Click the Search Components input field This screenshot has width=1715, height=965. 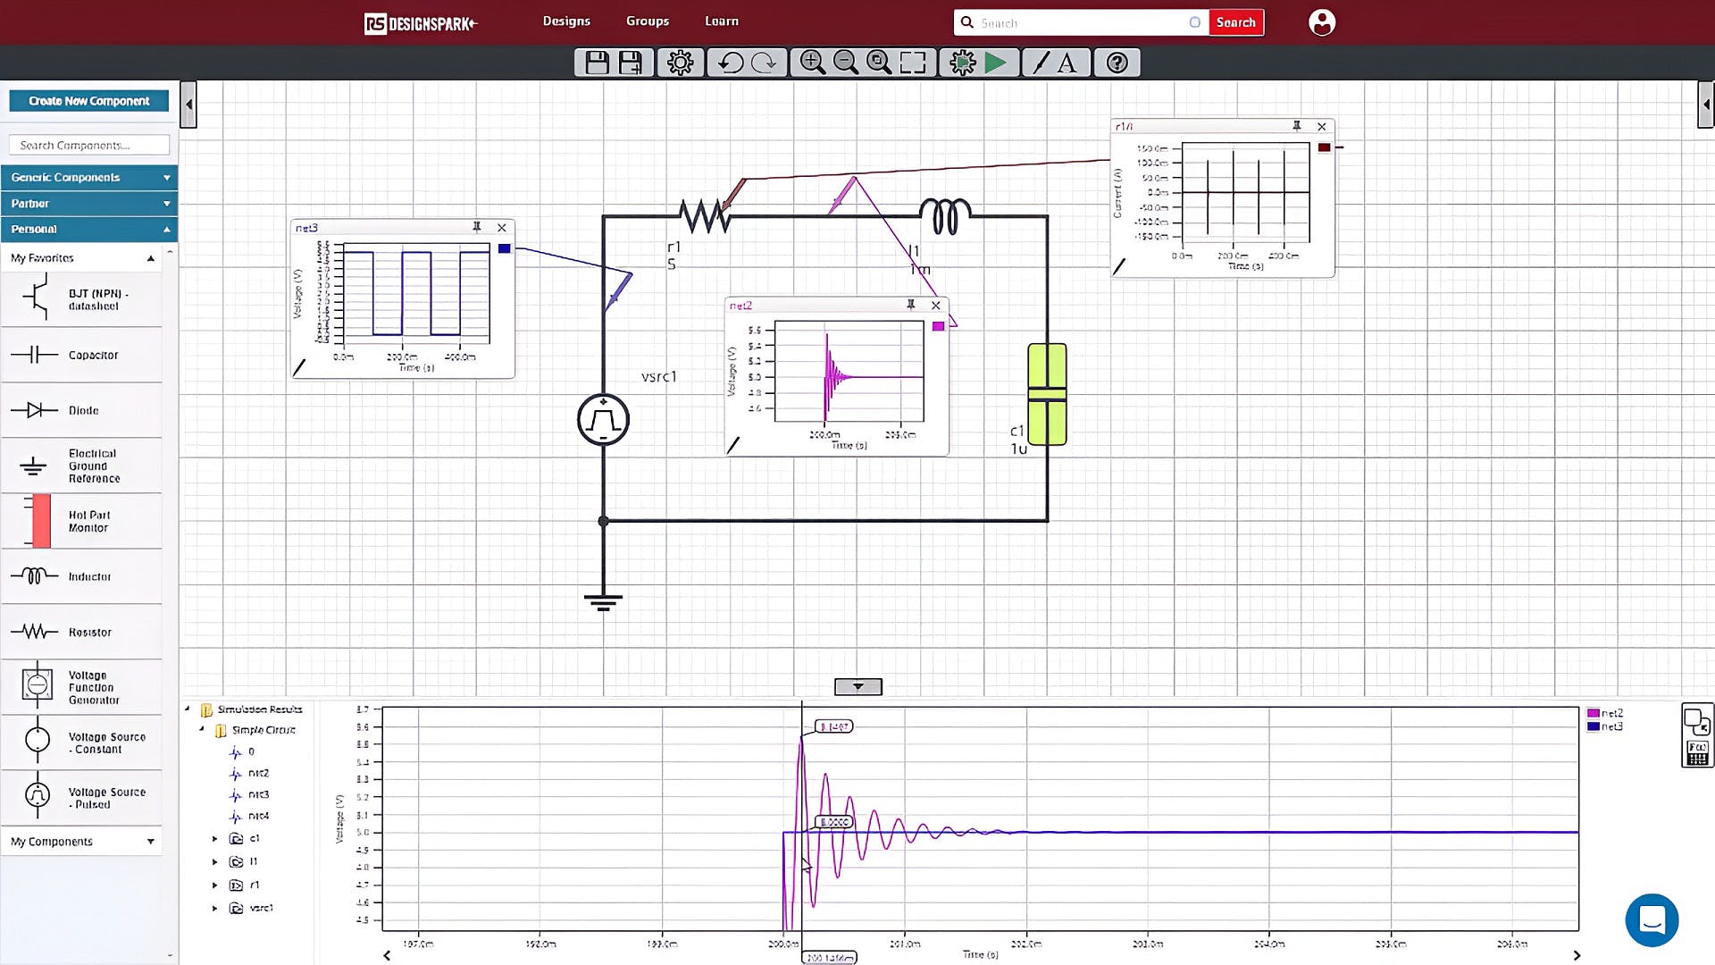(x=88, y=145)
